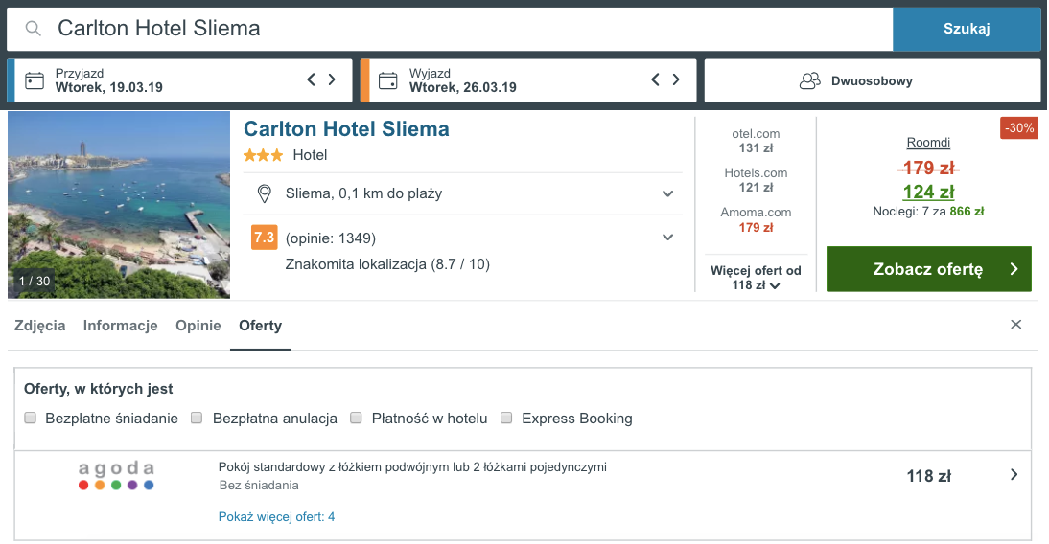The image size is (1049, 544).
Task: Go to next arrival date
Action: (x=332, y=79)
